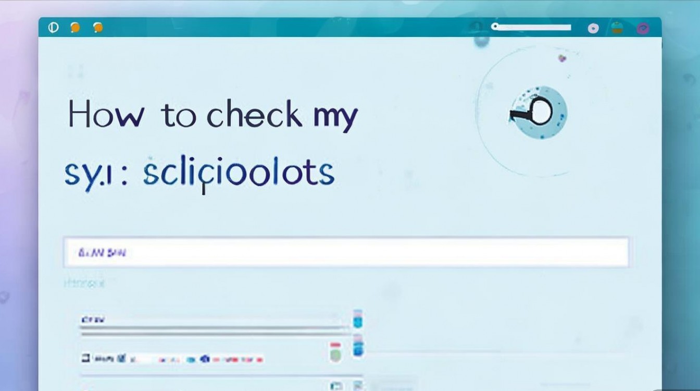Select the red and green status icon
The width and height of the screenshot is (700, 391).
(335, 352)
